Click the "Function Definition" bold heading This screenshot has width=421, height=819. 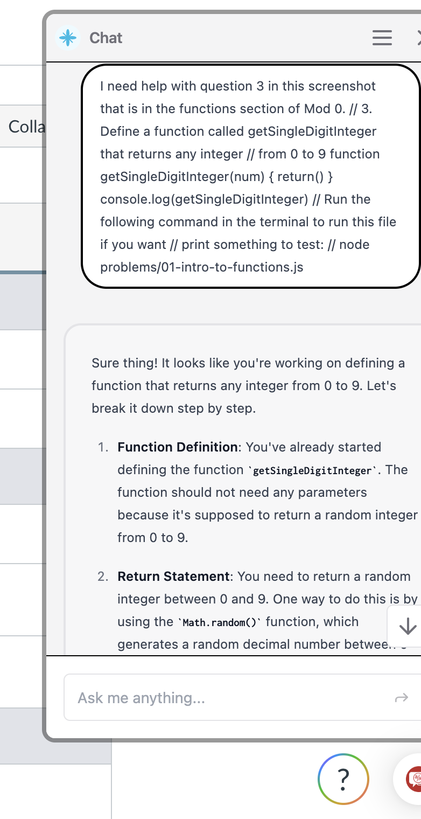[x=178, y=447]
